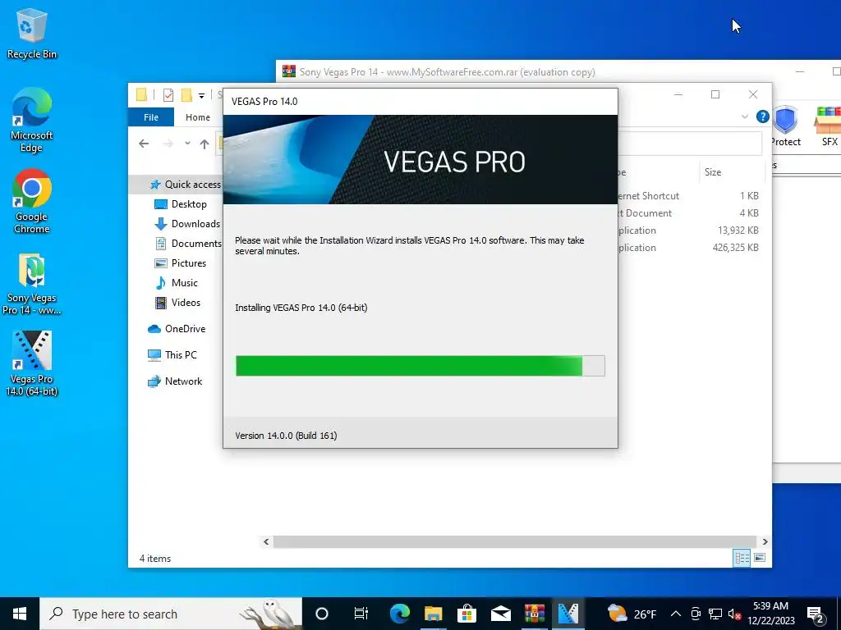Go back in File Explorer navigation

click(144, 144)
